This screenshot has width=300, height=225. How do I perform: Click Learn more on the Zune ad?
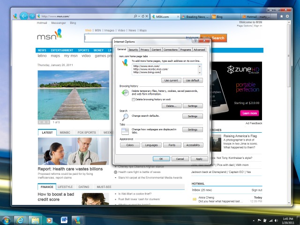pos(250,113)
